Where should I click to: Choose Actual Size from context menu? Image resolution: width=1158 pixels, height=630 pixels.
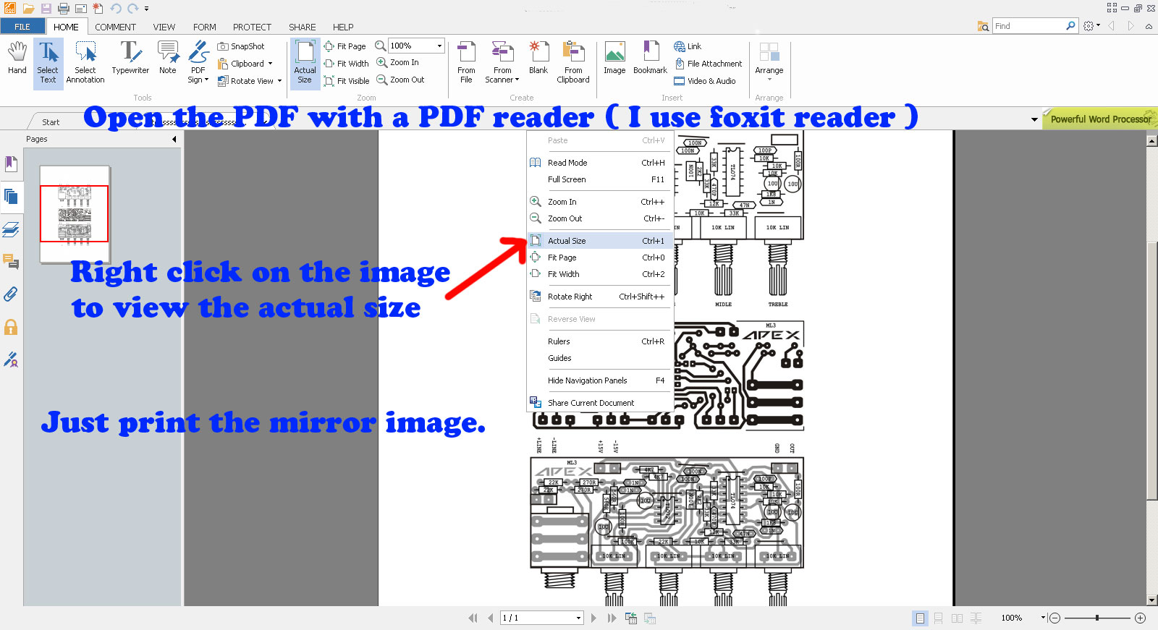click(x=600, y=241)
